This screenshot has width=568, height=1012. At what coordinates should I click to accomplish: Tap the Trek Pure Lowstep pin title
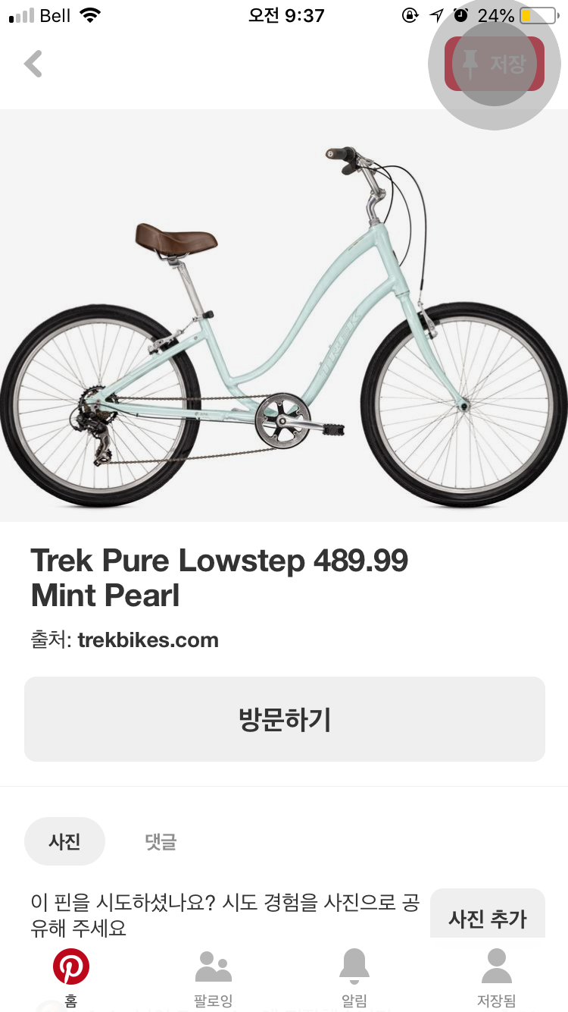[x=220, y=578]
